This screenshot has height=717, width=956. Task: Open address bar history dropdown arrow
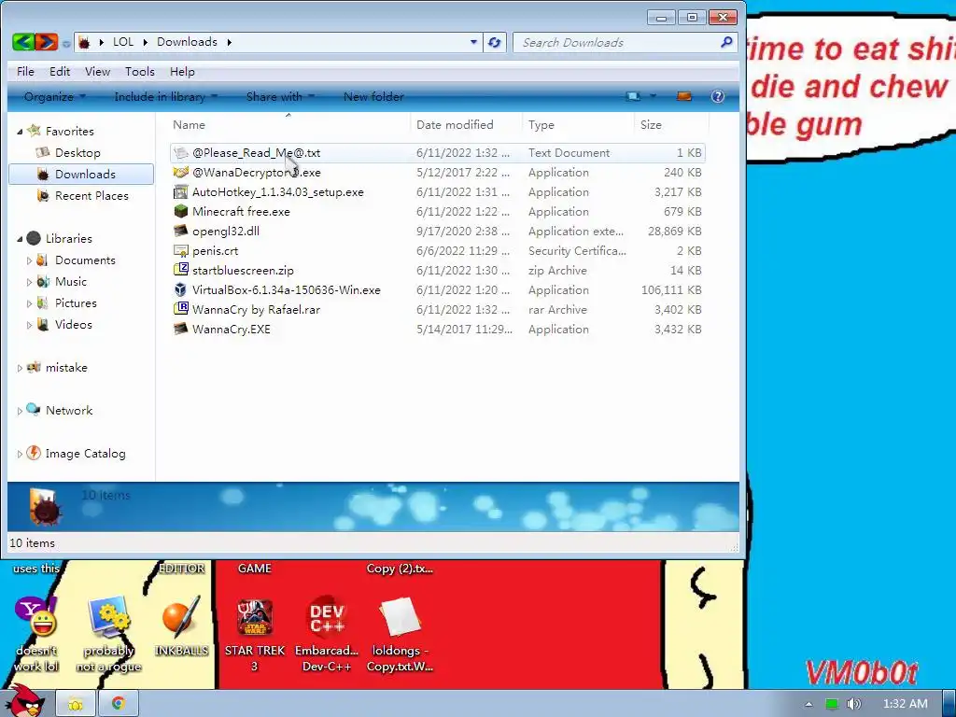(473, 42)
